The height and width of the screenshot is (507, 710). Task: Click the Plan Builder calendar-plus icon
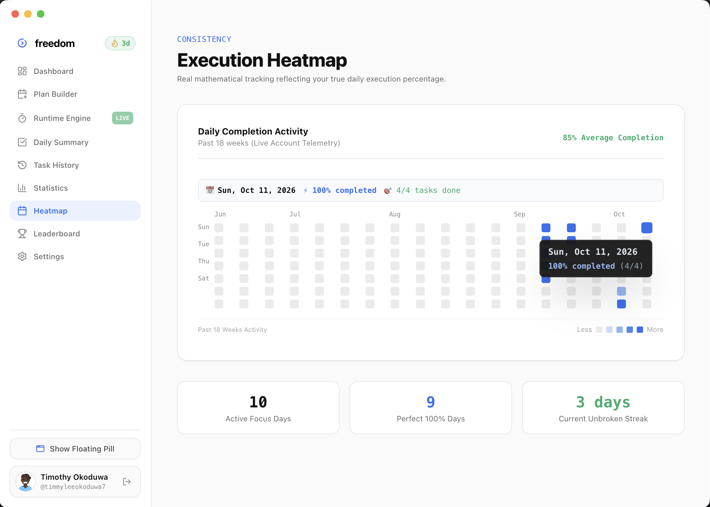(x=22, y=94)
